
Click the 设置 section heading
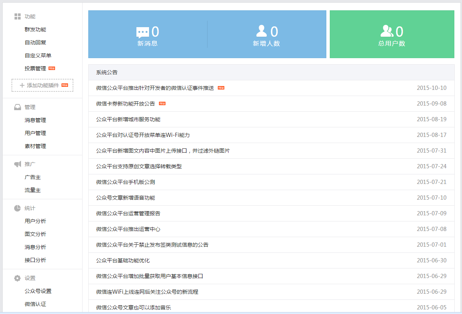tap(30, 278)
